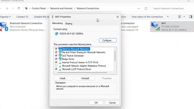Enable Microsoft Network Adapter Multiplexor Protocol checkbox

pos(56,66)
